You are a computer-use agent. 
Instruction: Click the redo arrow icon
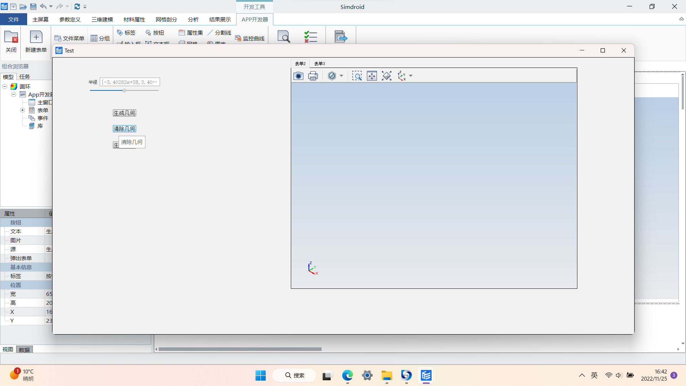60,6
